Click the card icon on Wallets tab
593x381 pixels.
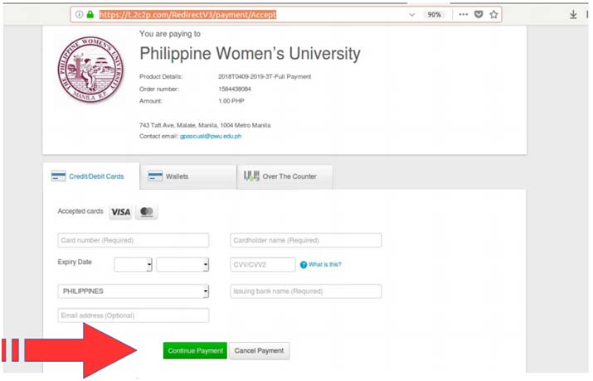(155, 176)
